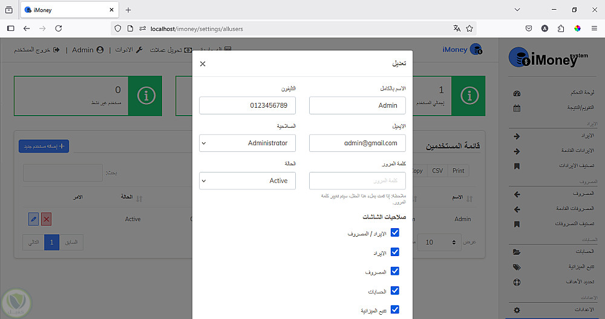Click the lifebuoy icon for تحديد الأهداف
Screen dimensions: 605x319
coord(517,282)
